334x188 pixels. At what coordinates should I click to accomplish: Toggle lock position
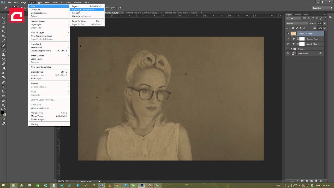tap(301, 28)
